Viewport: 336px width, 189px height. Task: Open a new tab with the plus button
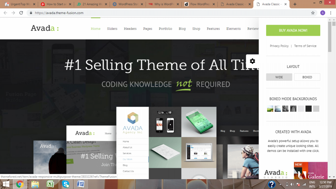(x=295, y=4)
